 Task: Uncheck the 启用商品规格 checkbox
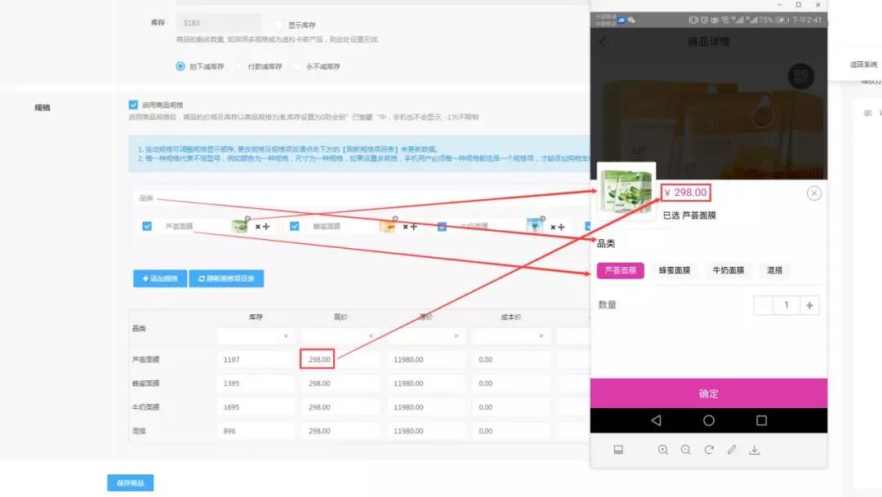133,104
